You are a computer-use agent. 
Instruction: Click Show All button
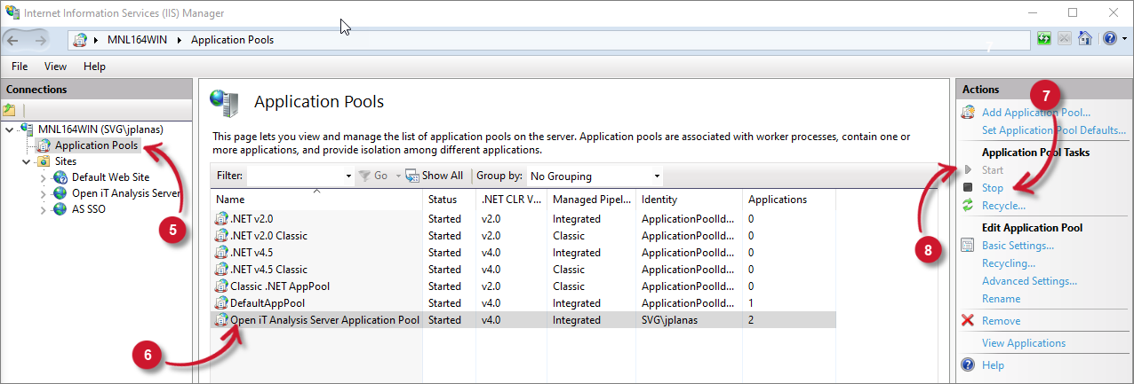click(x=434, y=176)
